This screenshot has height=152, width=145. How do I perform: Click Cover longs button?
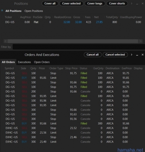point(95,3)
